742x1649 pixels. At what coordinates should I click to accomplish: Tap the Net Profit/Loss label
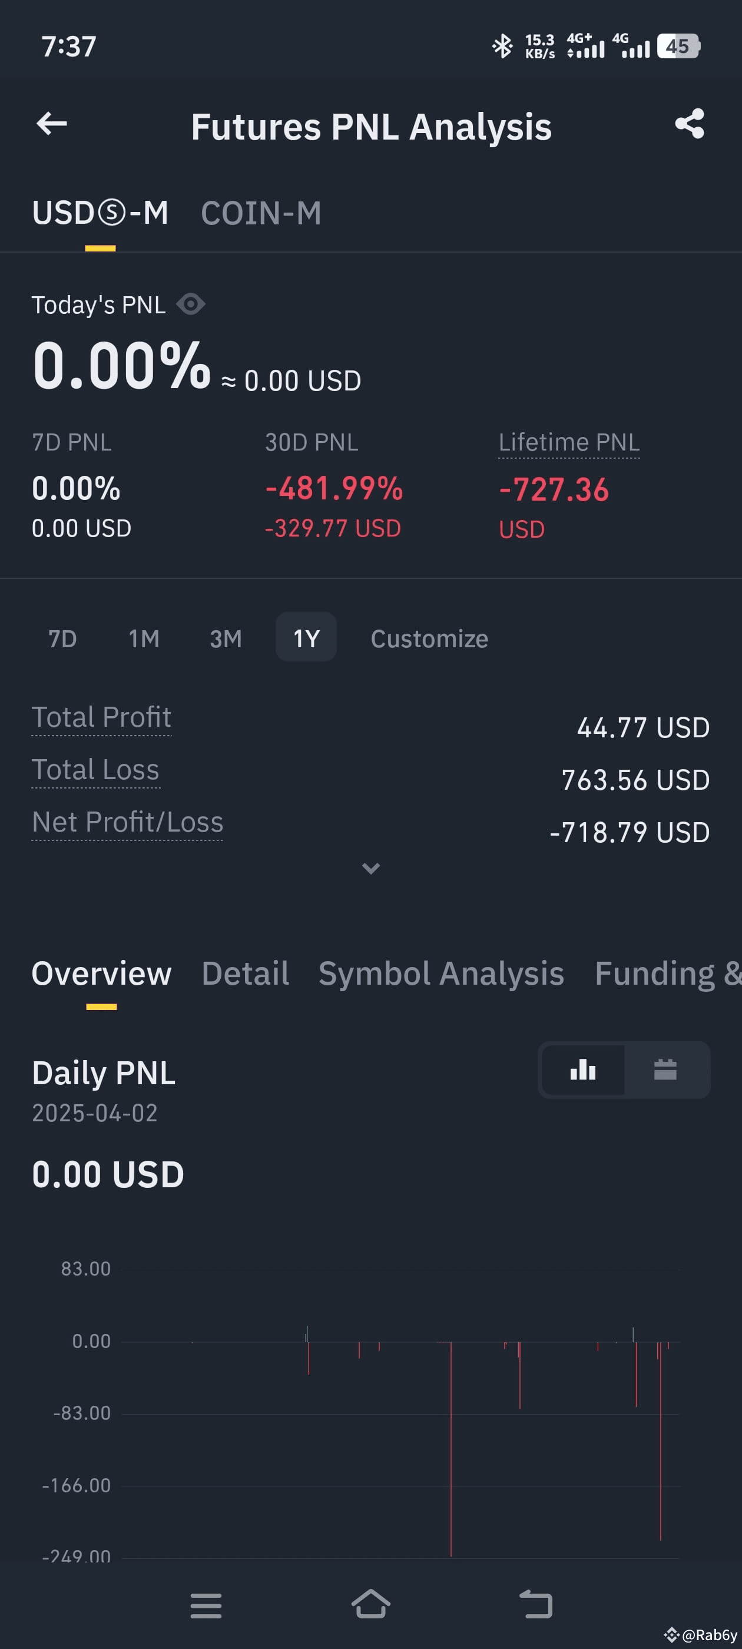pyautogui.click(x=127, y=822)
